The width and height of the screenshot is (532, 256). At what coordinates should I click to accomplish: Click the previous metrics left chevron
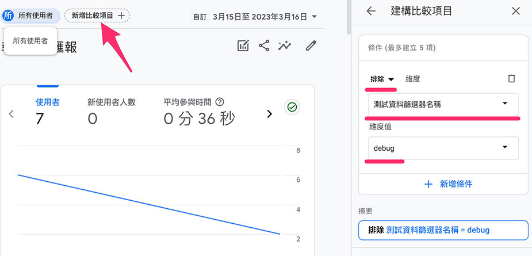pos(11,114)
